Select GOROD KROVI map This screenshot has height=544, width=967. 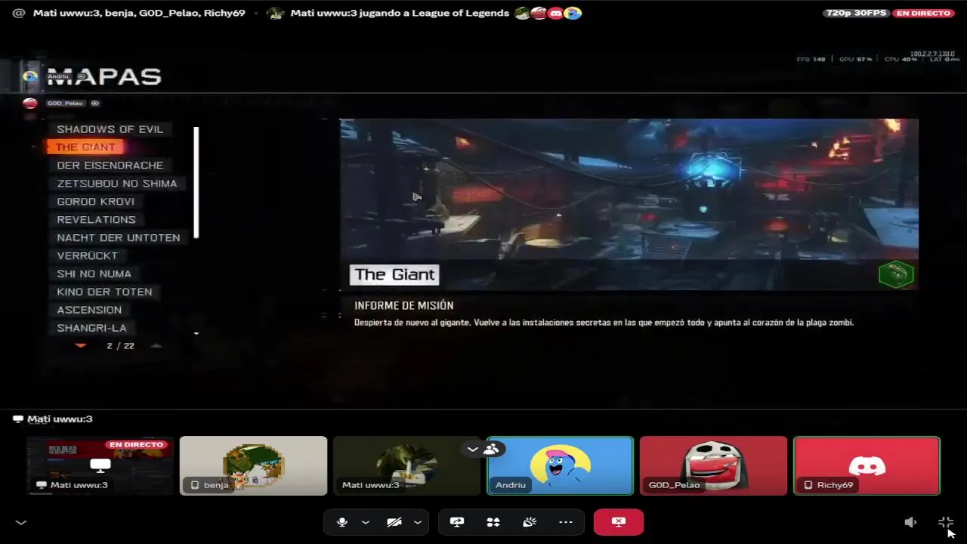click(96, 202)
